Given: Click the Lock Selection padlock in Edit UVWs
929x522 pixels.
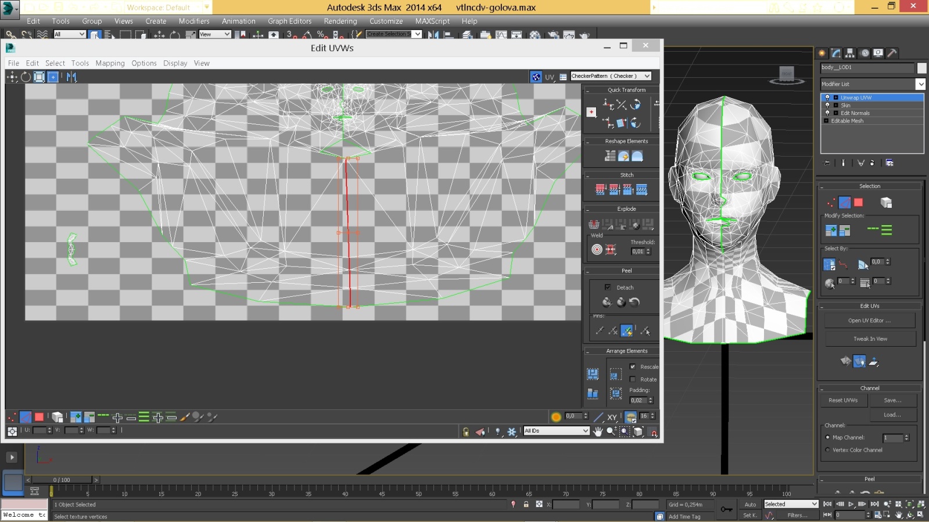Looking at the screenshot, I should coord(465,431).
